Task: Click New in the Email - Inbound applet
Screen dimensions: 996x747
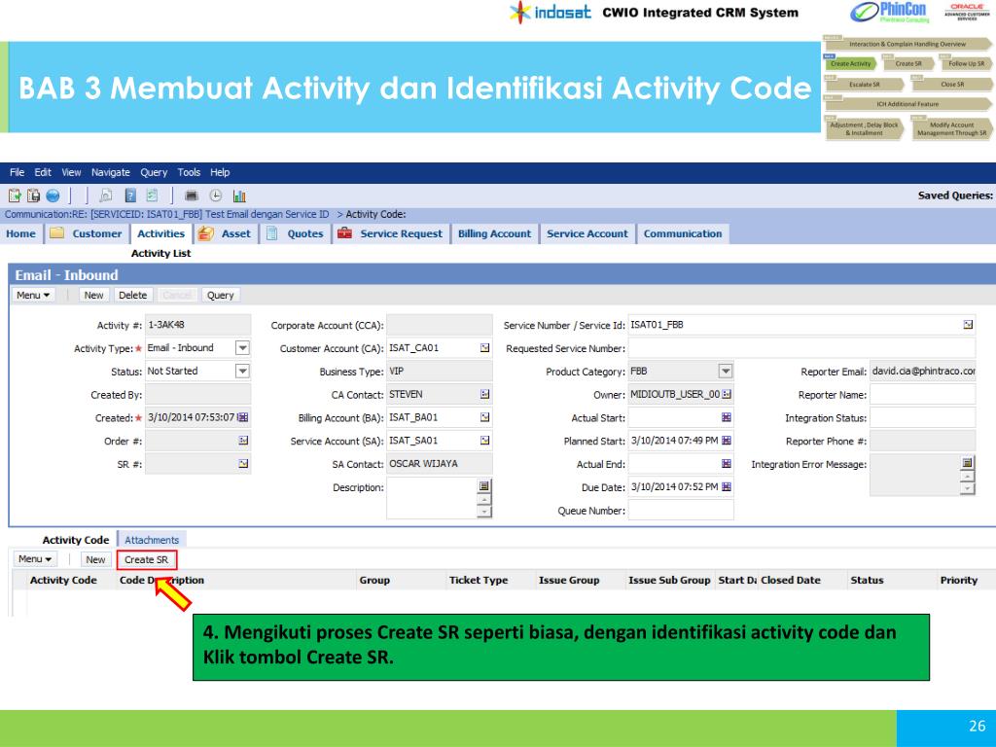Action: (94, 295)
